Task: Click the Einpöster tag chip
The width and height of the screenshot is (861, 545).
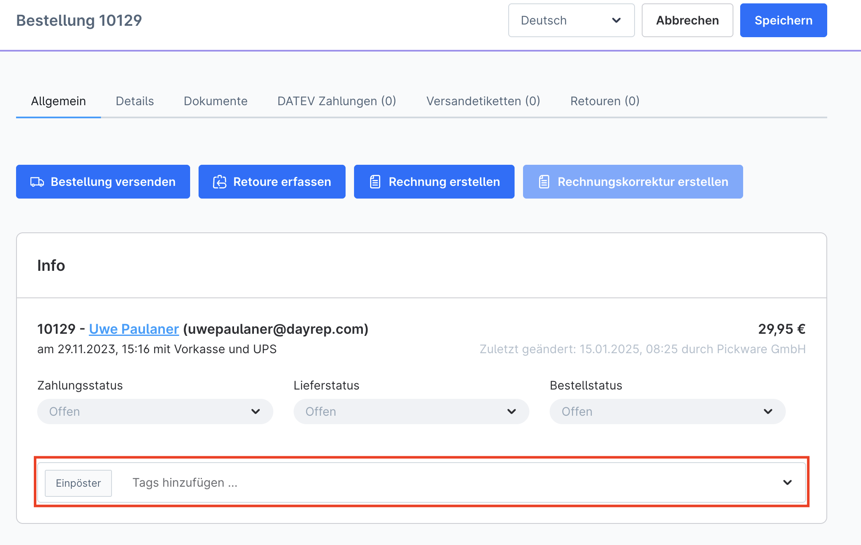Action: coord(78,483)
